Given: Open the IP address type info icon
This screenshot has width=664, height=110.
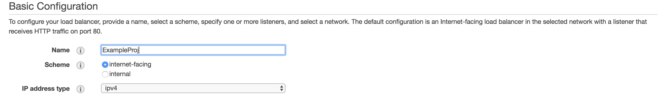Looking at the screenshot, I should point(80,89).
